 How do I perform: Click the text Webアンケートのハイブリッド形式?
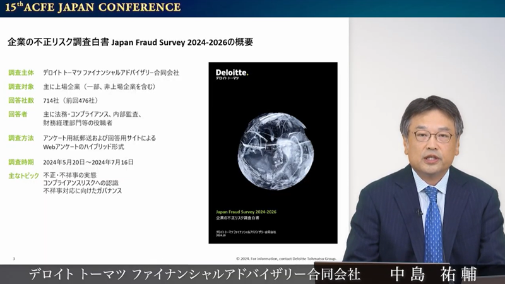point(83,147)
